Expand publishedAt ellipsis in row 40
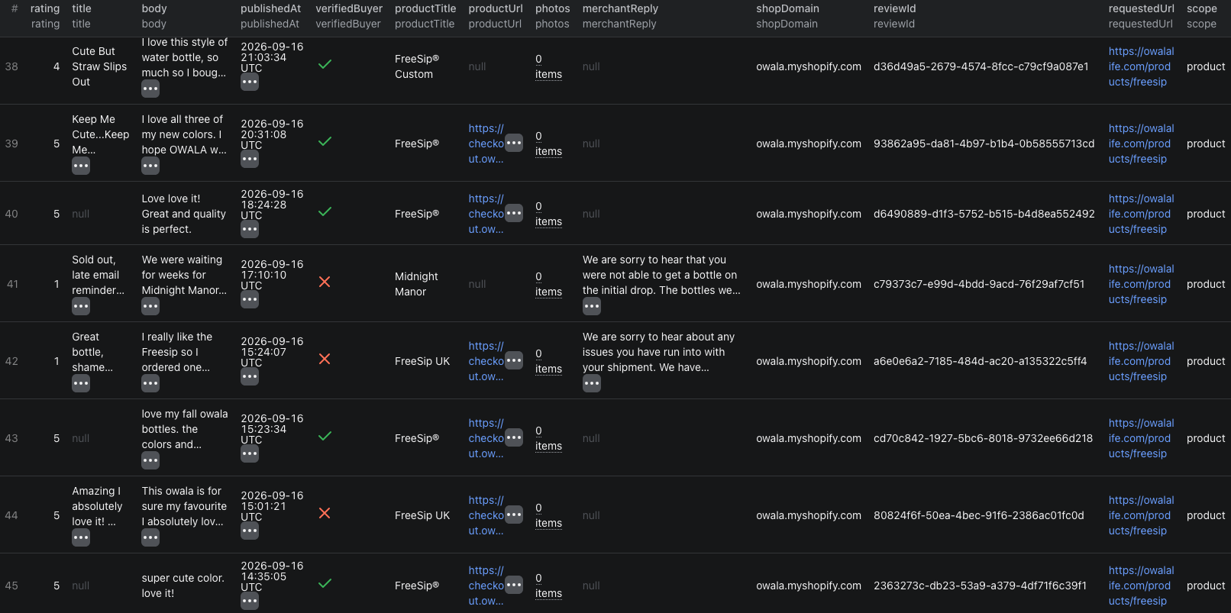Image resolution: width=1231 pixels, height=613 pixels. [x=250, y=229]
